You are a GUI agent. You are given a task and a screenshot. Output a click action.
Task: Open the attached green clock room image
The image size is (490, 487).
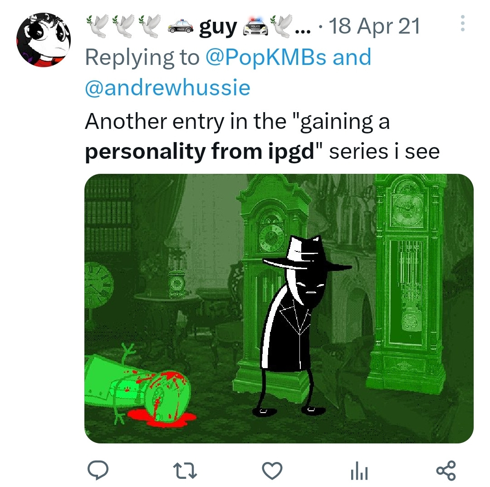[279, 308]
